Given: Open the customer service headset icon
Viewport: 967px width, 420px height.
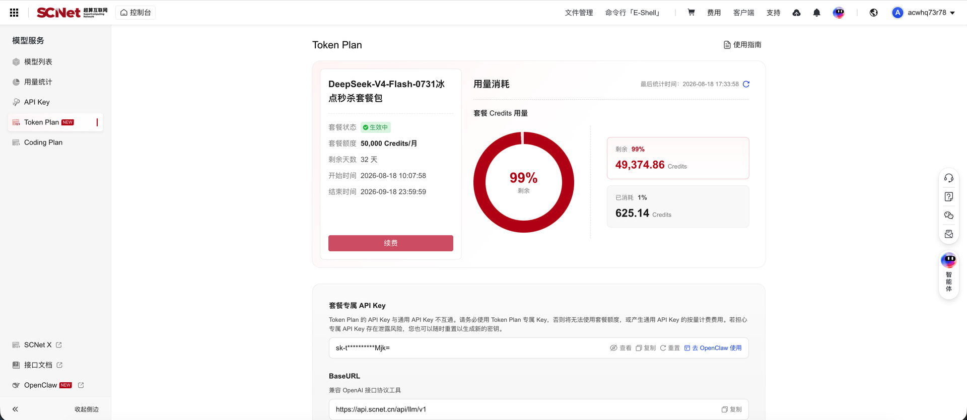Looking at the screenshot, I should [949, 178].
